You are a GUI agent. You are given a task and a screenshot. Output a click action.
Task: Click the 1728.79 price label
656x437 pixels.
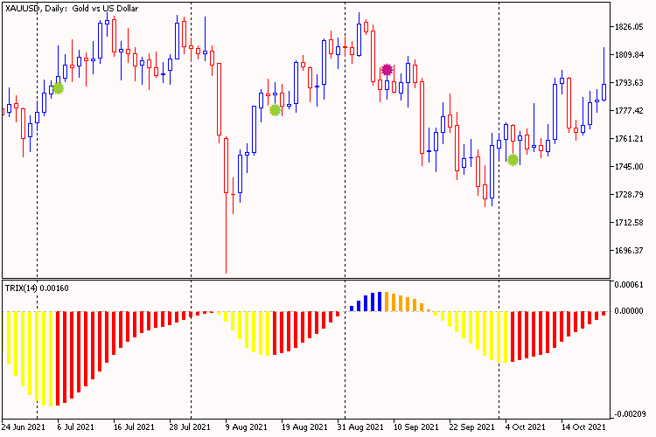[x=629, y=194]
